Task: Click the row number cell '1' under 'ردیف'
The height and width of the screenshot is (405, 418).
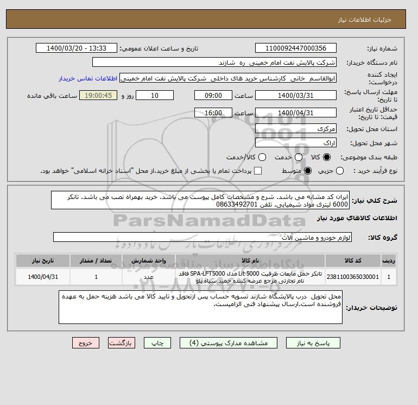Action: 389,277
